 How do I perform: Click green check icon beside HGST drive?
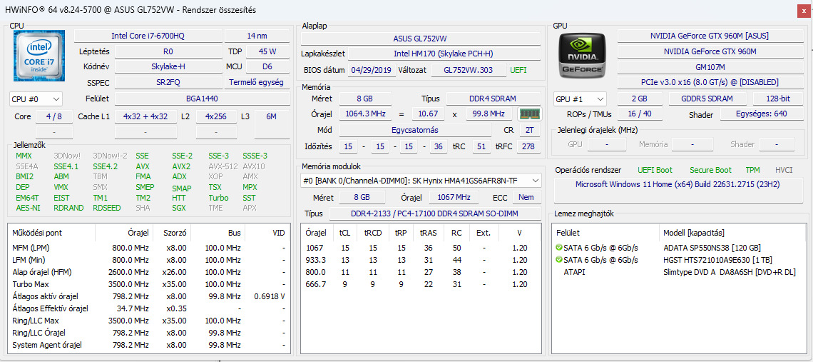[x=558, y=260]
